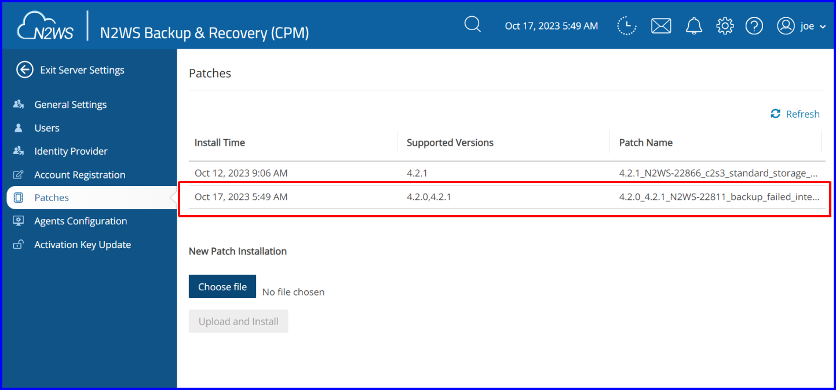Click the Choose file button

222,286
